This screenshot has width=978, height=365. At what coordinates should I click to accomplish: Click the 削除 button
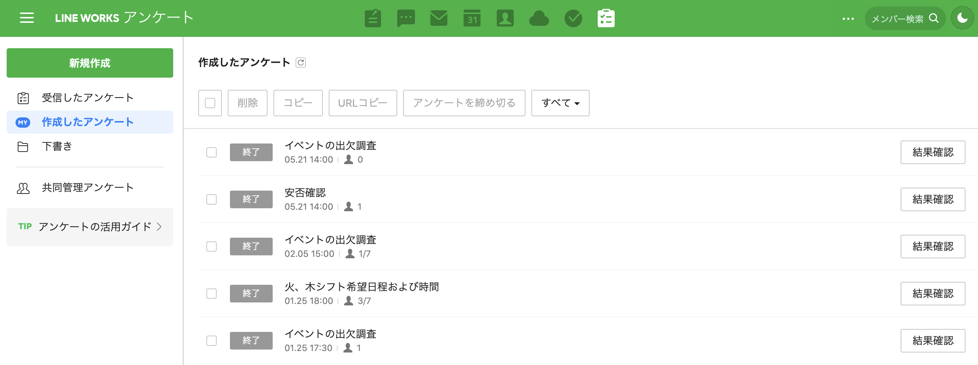pyautogui.click(x=248, y=103)
